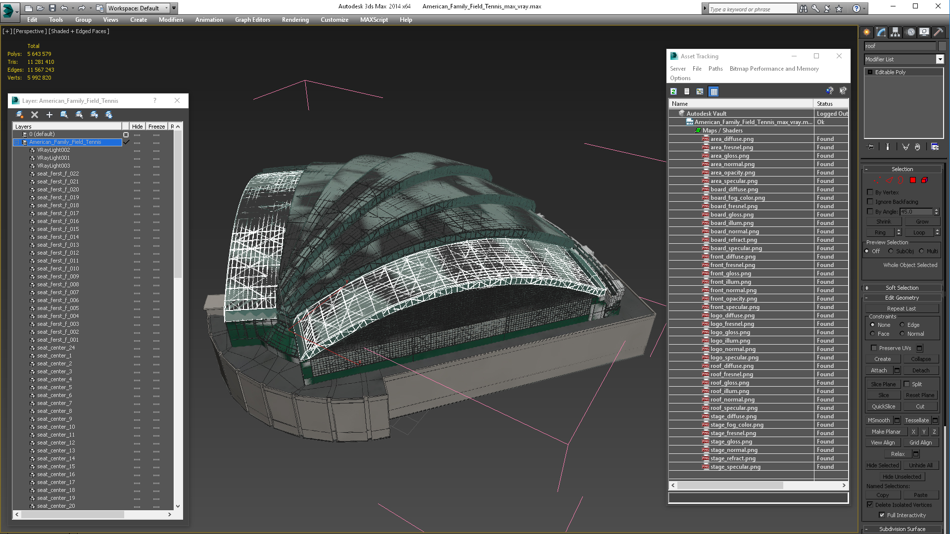Click the Redo arrow icon

tap(81, 8)
